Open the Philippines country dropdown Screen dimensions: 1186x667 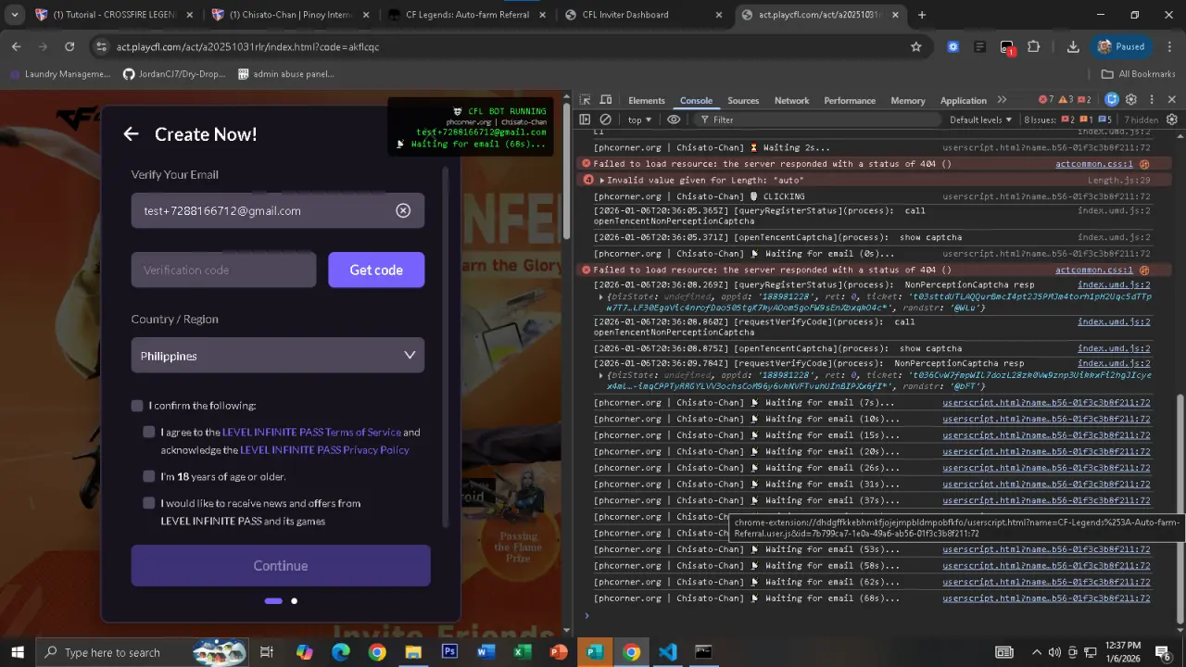pyautogui.click(x=278, y=356)
